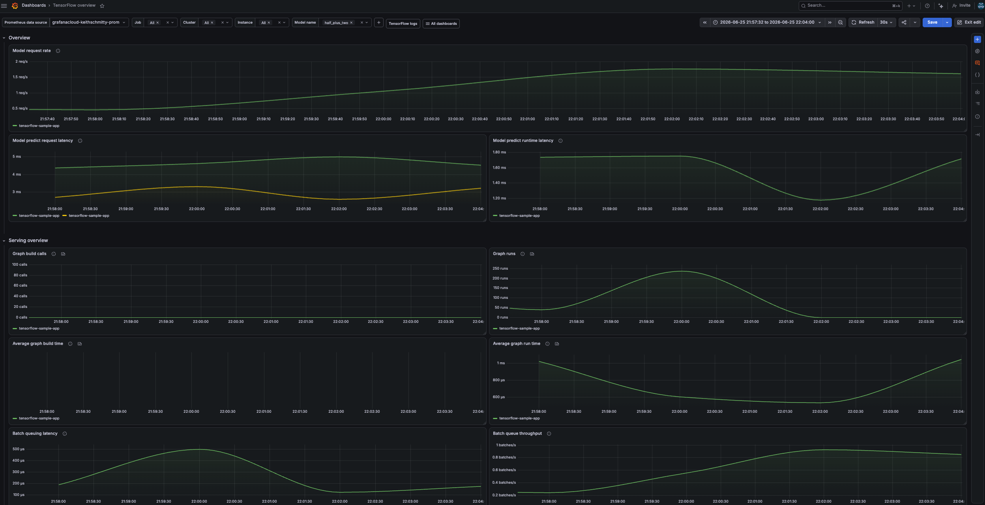Shift time range backward

[x=705, y=22]
